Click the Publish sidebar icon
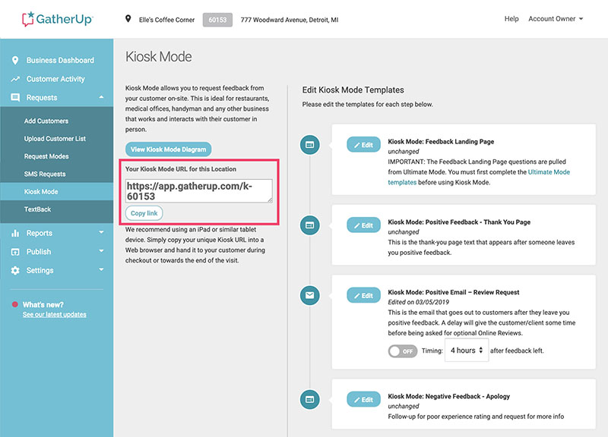608x437 pixels. tap(15, 252)
